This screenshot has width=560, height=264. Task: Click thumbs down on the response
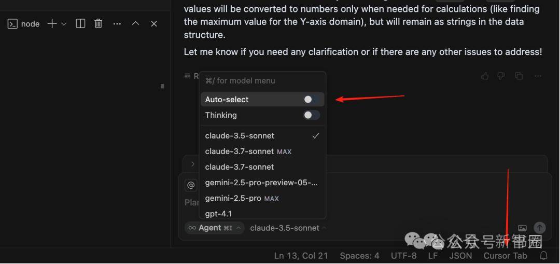click(501, 76)
